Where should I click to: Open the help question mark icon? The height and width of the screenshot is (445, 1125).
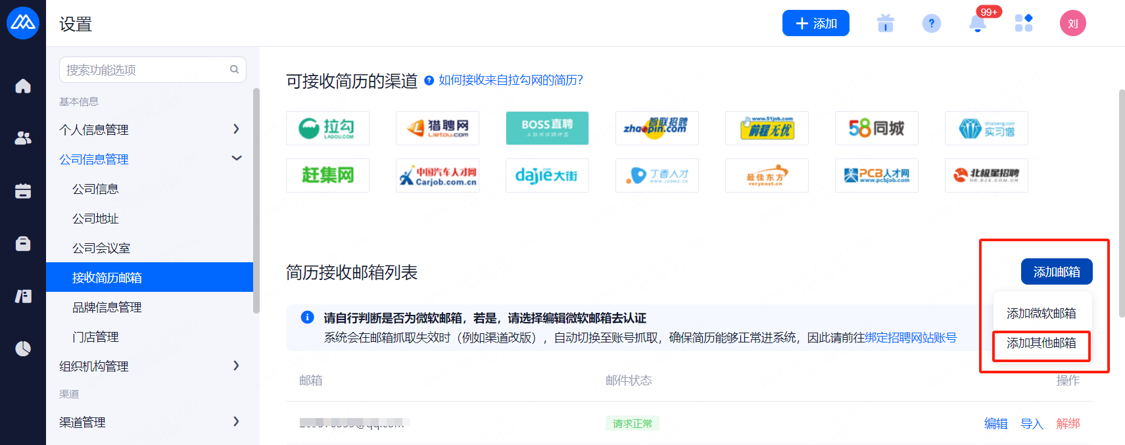pyautogui.click(x=932, y=24)
